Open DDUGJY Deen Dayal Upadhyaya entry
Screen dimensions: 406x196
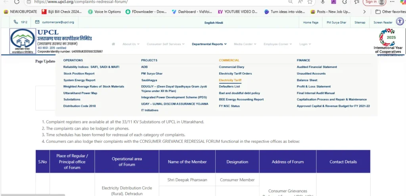174,88
